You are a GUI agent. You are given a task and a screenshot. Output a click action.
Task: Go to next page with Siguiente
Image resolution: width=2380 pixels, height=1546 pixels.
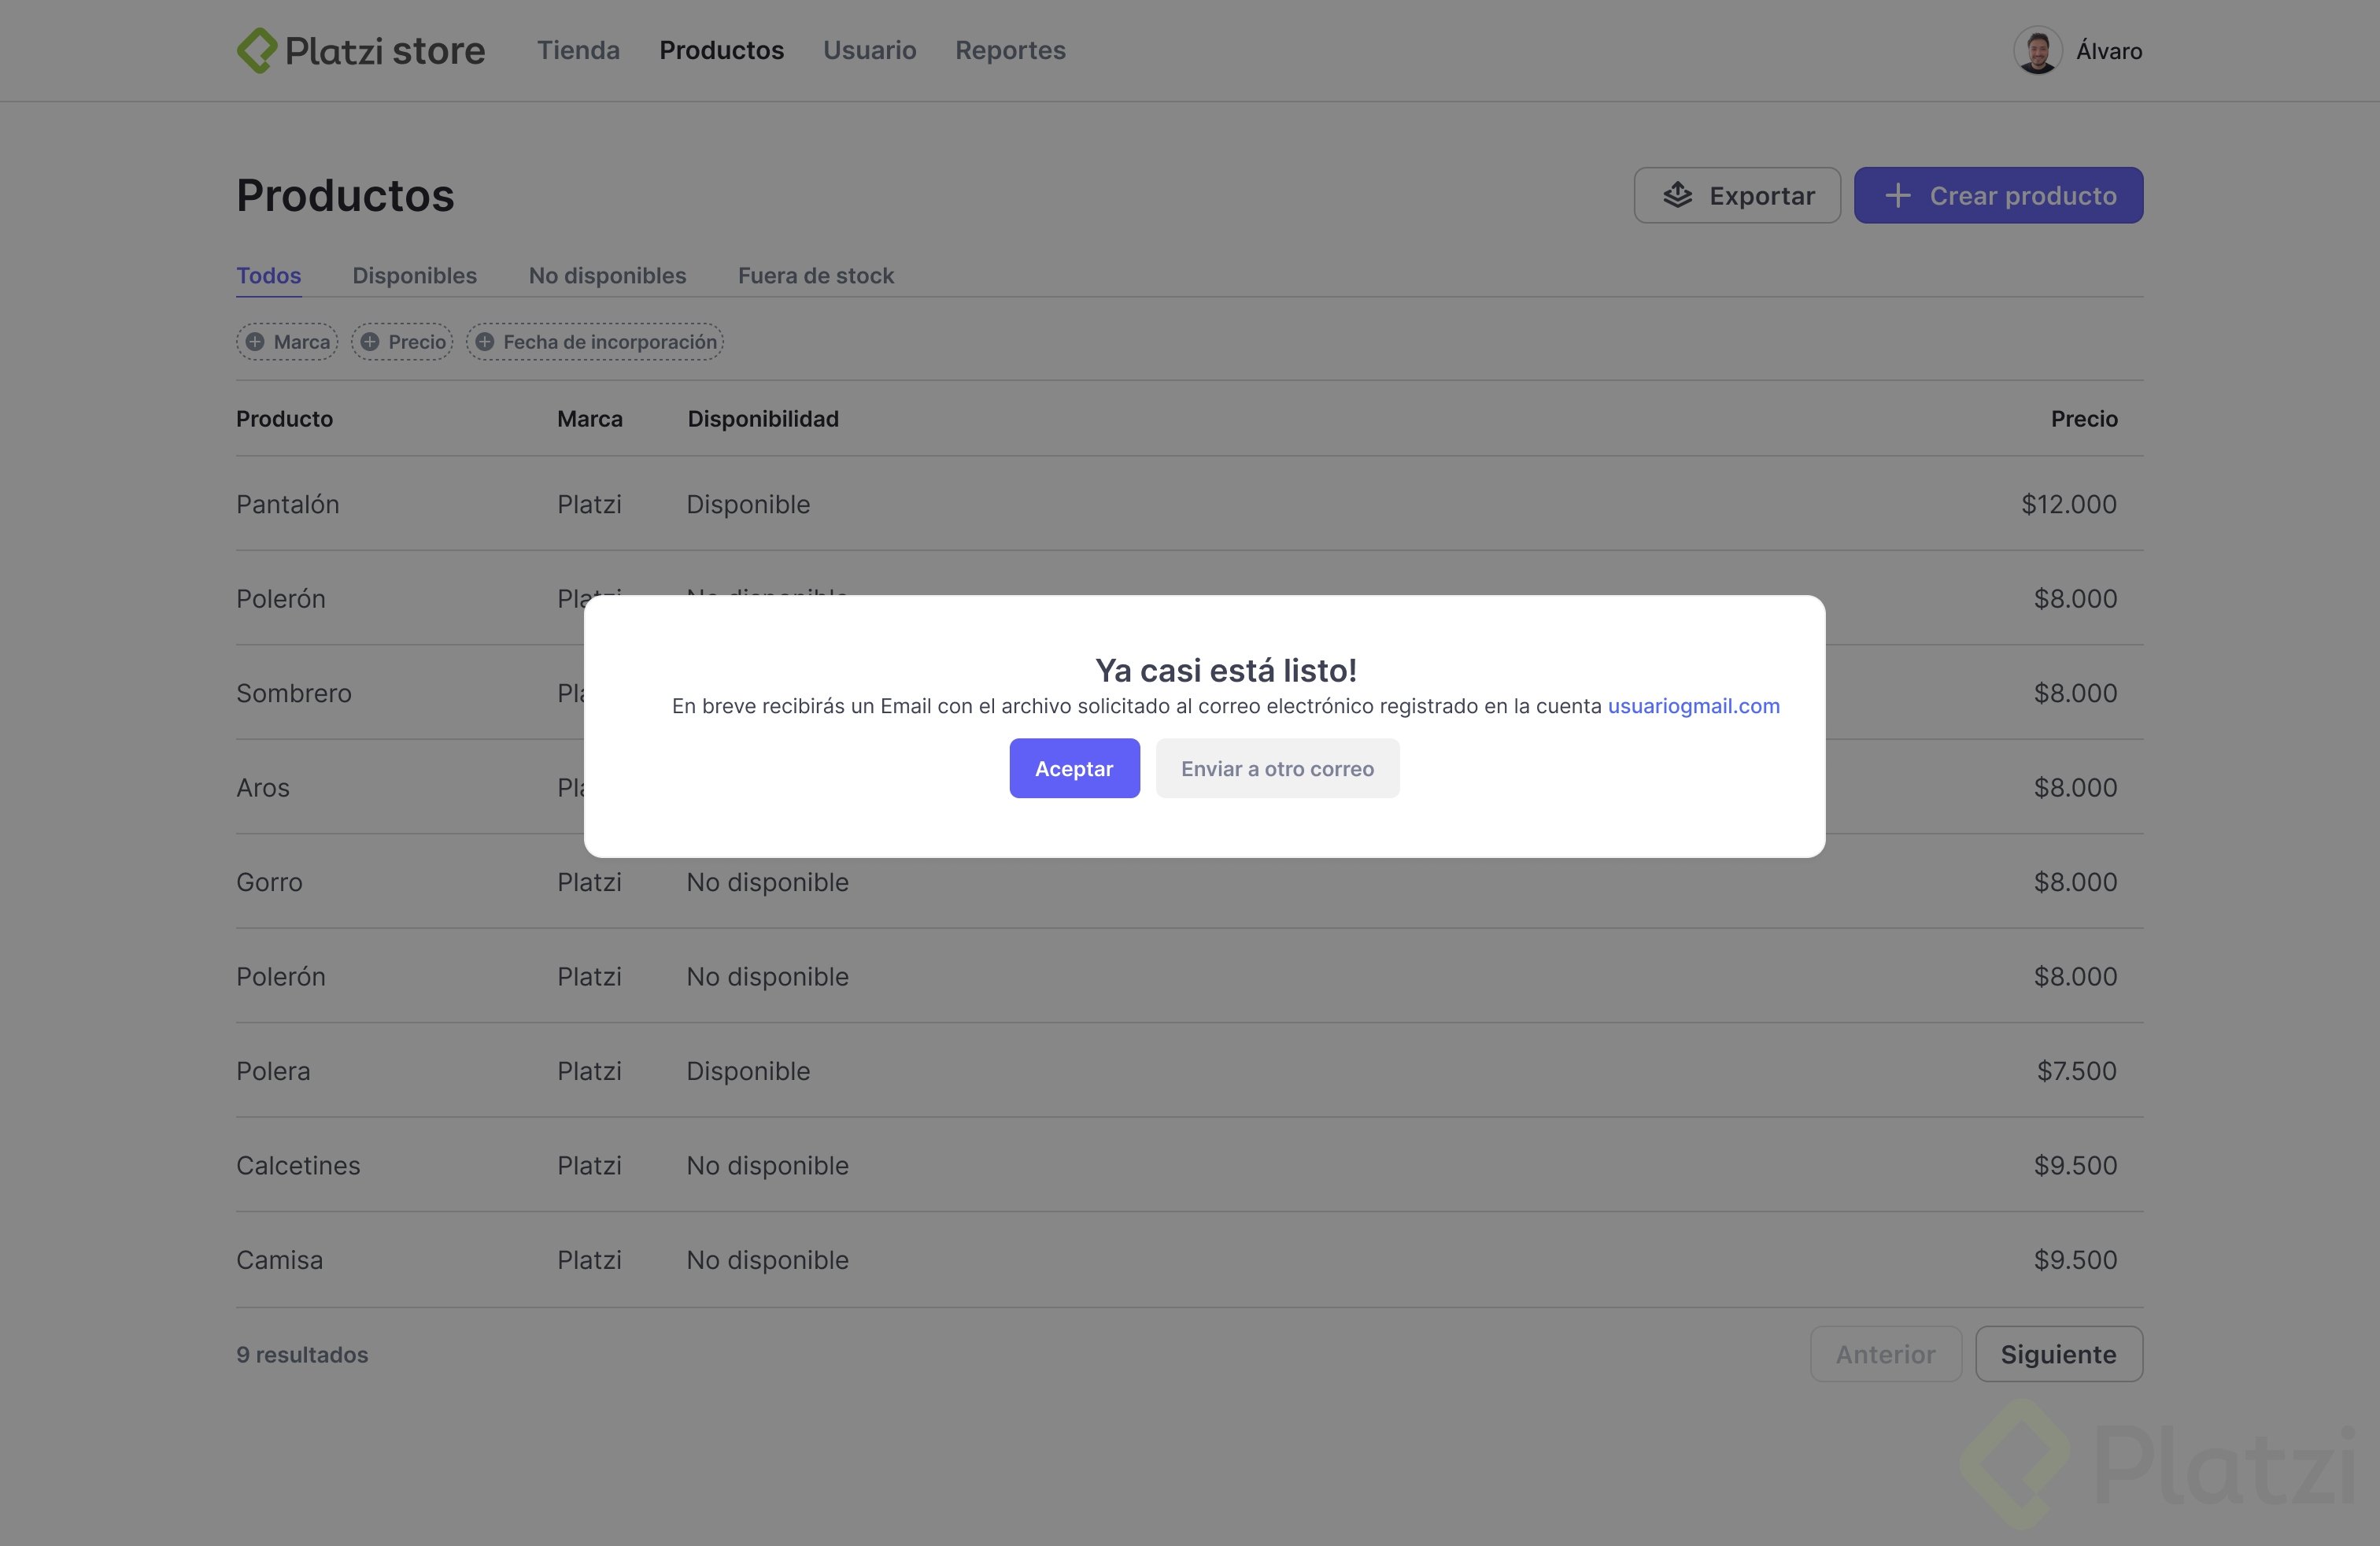pos(2058,1354)
